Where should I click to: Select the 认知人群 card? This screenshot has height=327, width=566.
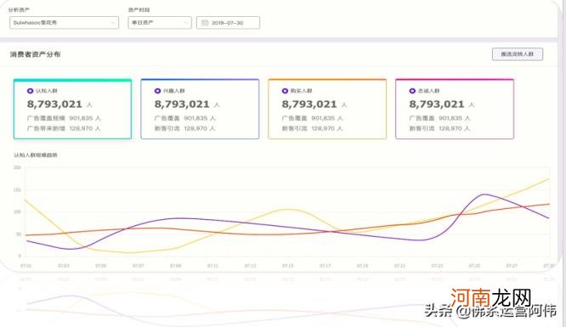tap(72, 109)
